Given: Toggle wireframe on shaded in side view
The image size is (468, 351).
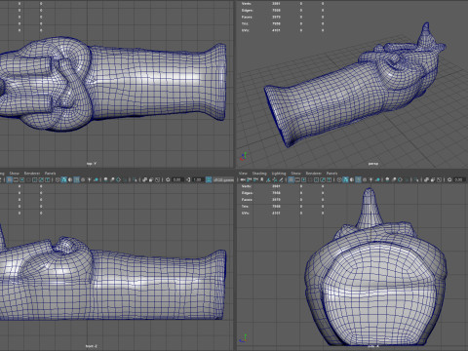Looking at the screenshot, I should 358,179.
